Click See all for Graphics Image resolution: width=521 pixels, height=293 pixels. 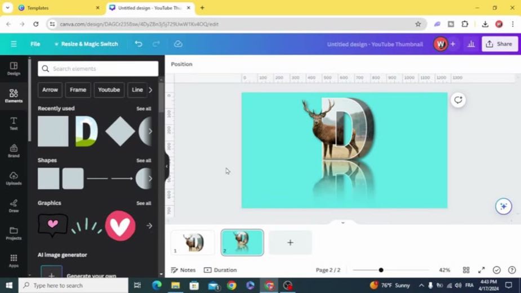144,203
